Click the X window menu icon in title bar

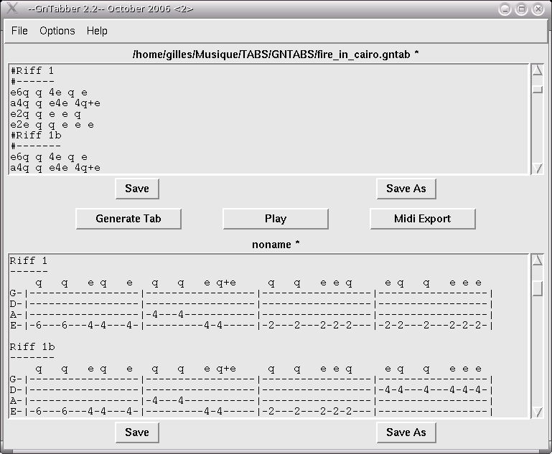tap(12, 8)
